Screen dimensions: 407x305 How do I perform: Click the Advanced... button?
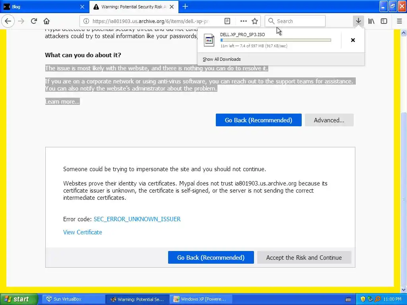pos(329,120)
